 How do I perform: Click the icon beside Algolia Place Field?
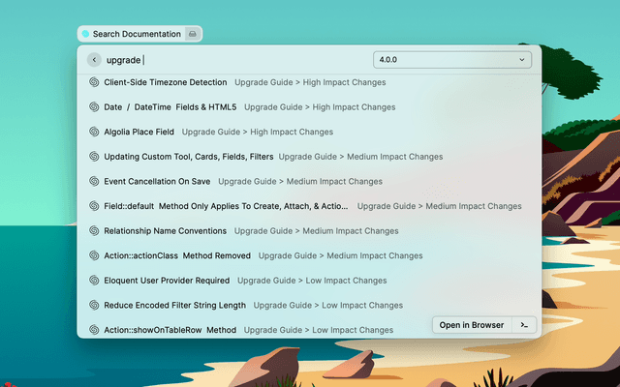point(94,132)
